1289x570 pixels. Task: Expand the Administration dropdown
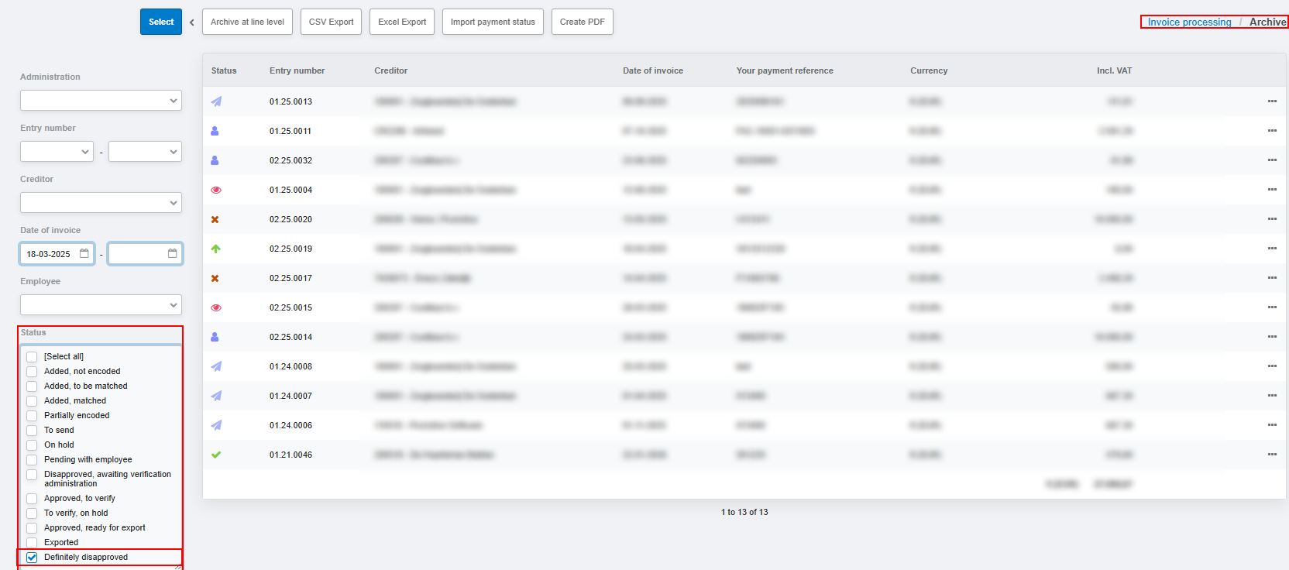pos(101,101)
